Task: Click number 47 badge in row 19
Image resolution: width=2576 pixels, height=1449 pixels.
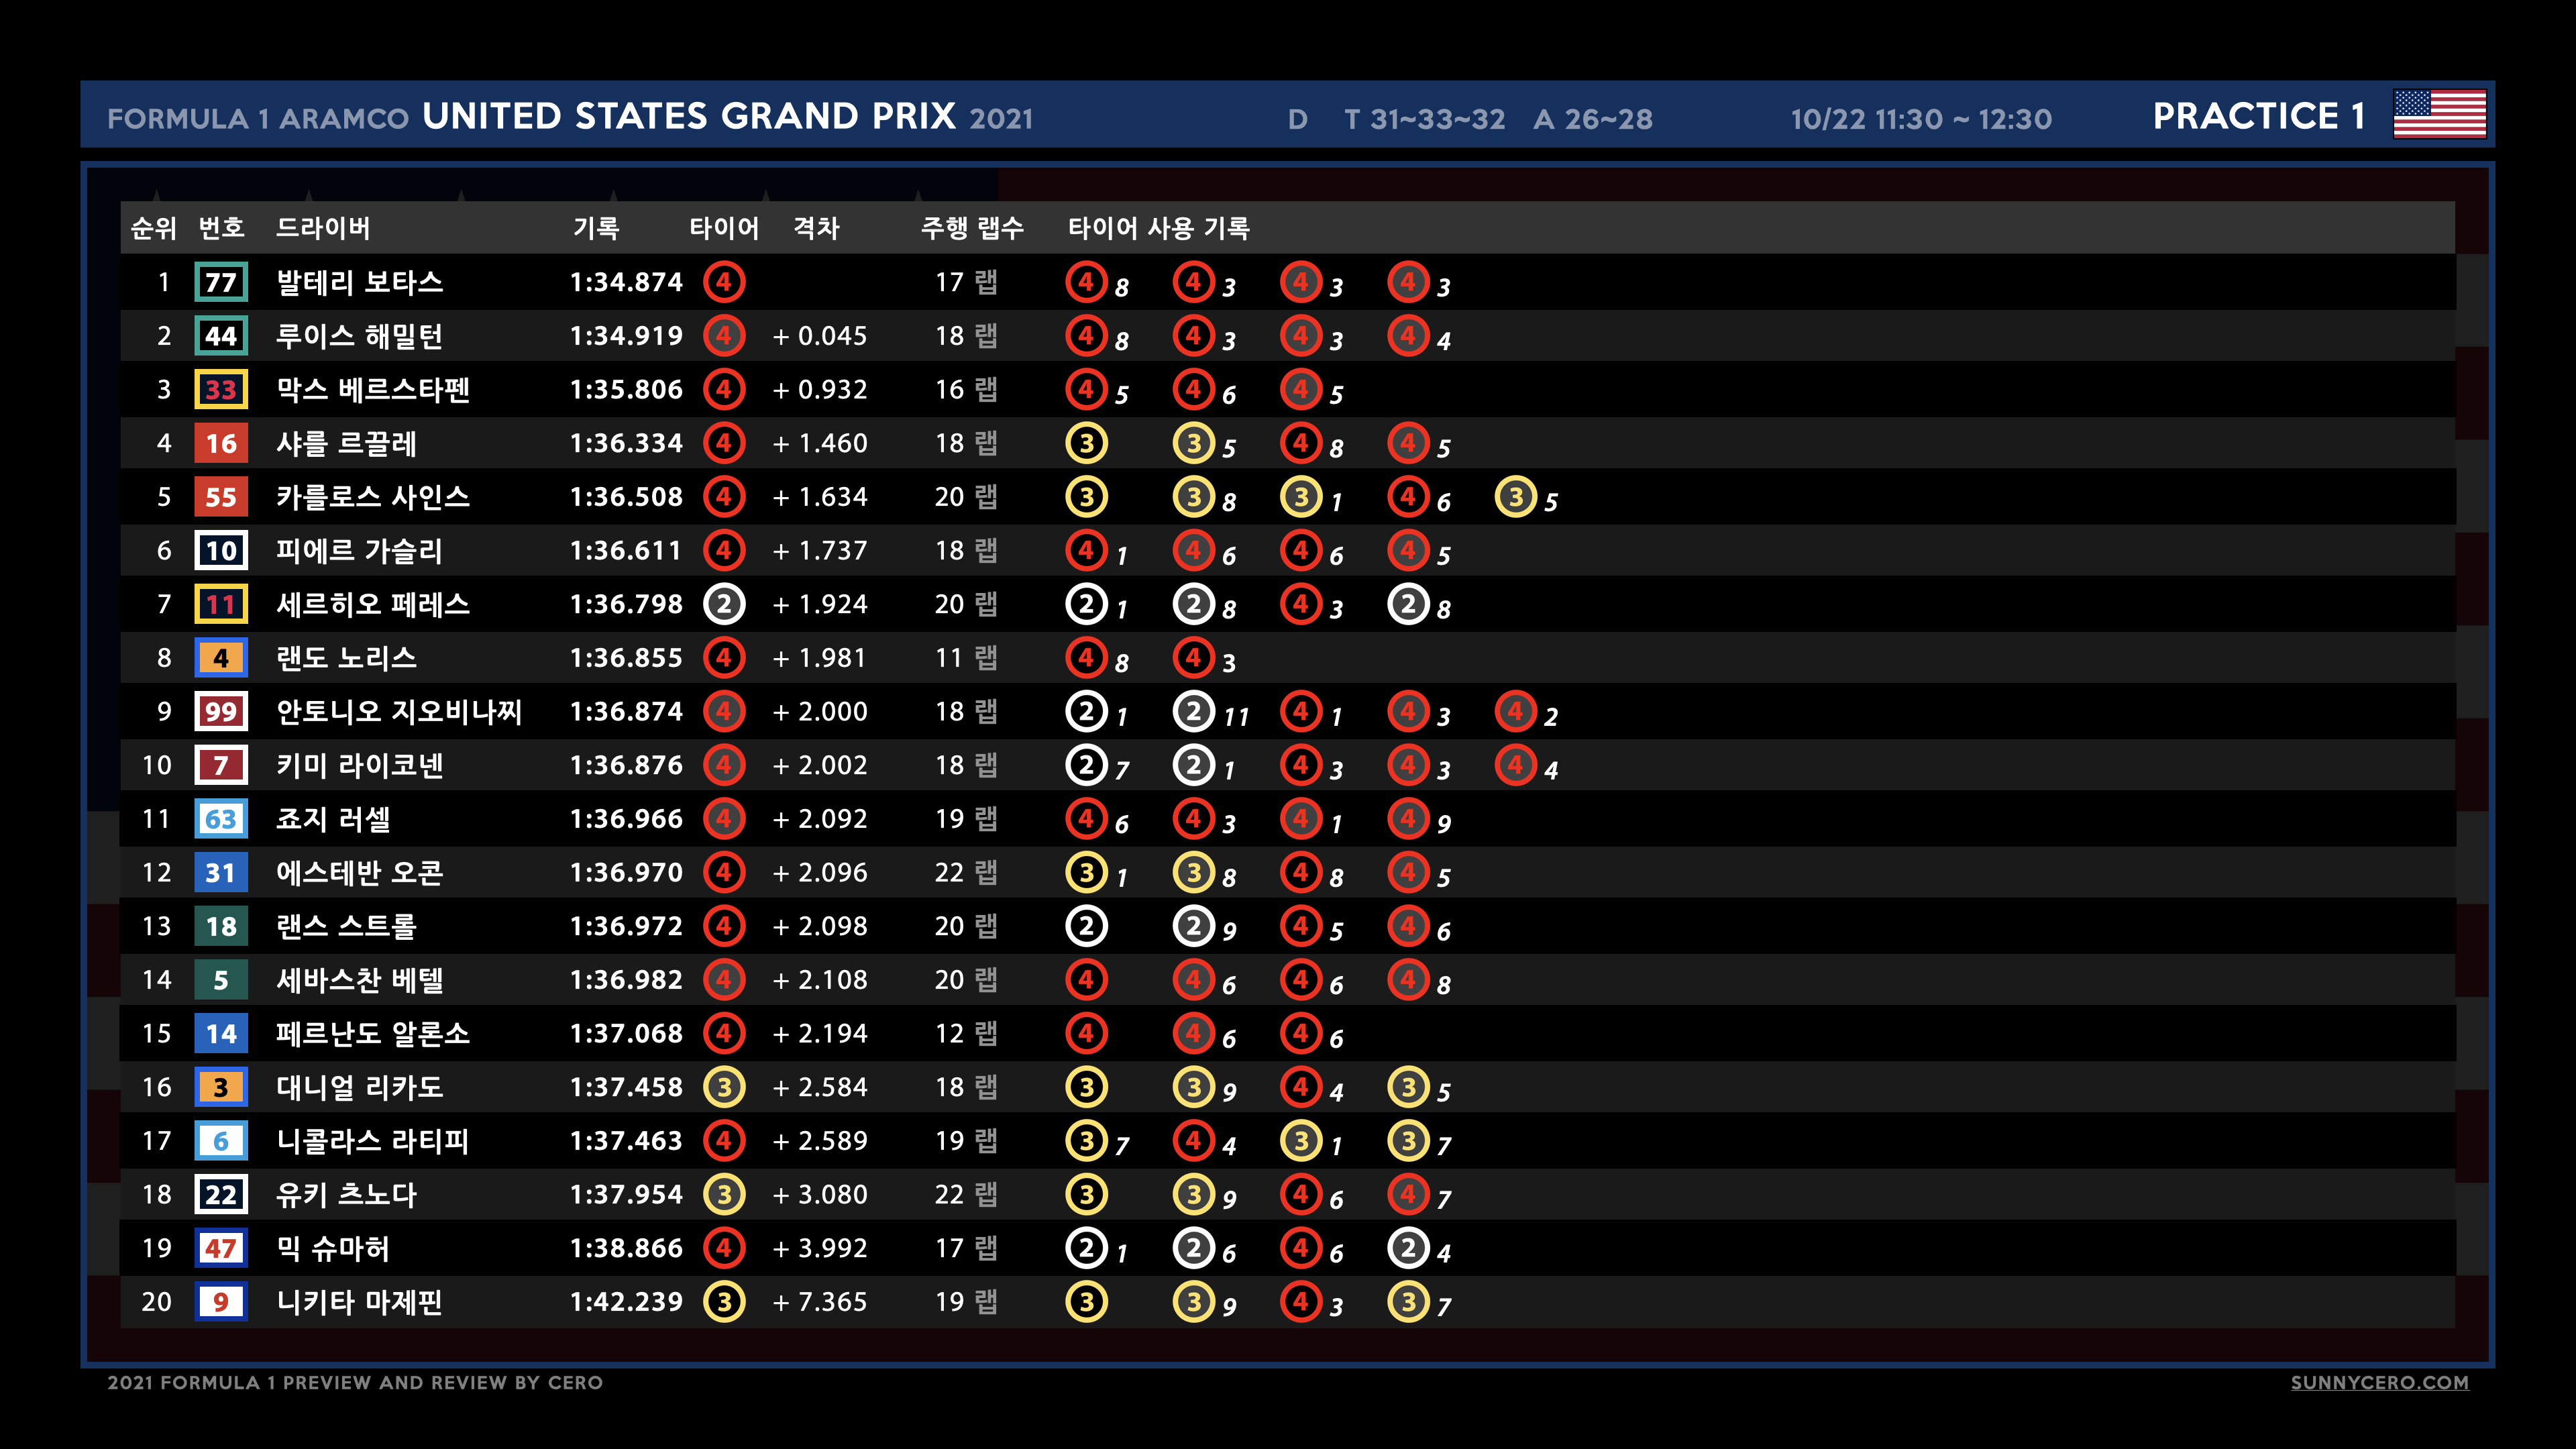Action: (x=221, y=1248)
